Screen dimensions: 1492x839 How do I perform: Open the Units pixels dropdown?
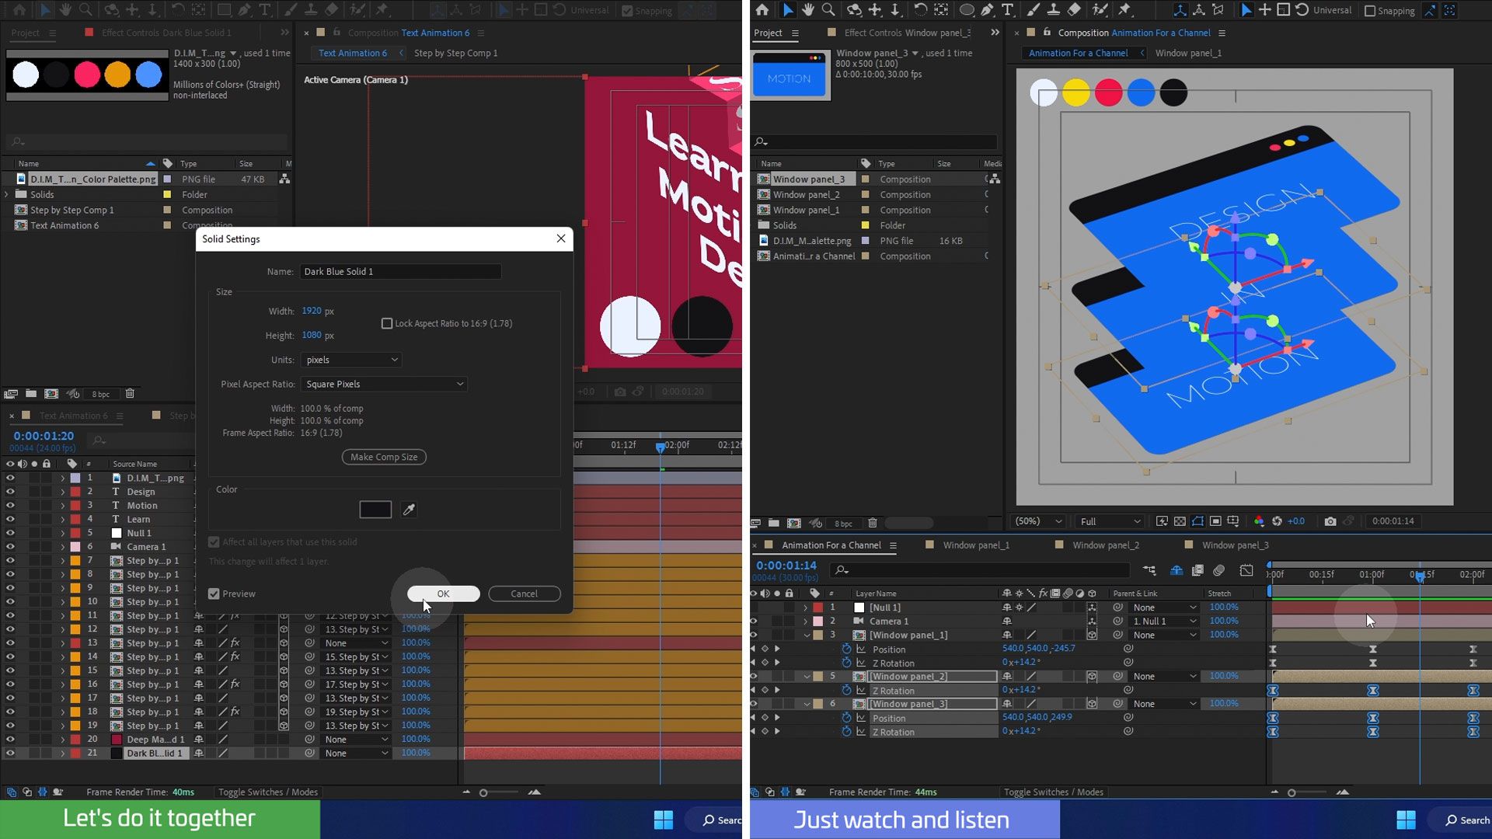point(351,360)
